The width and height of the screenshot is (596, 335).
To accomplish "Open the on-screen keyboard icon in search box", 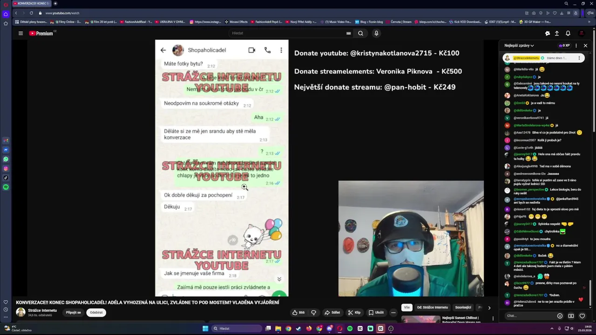I will tap(348, 33).
